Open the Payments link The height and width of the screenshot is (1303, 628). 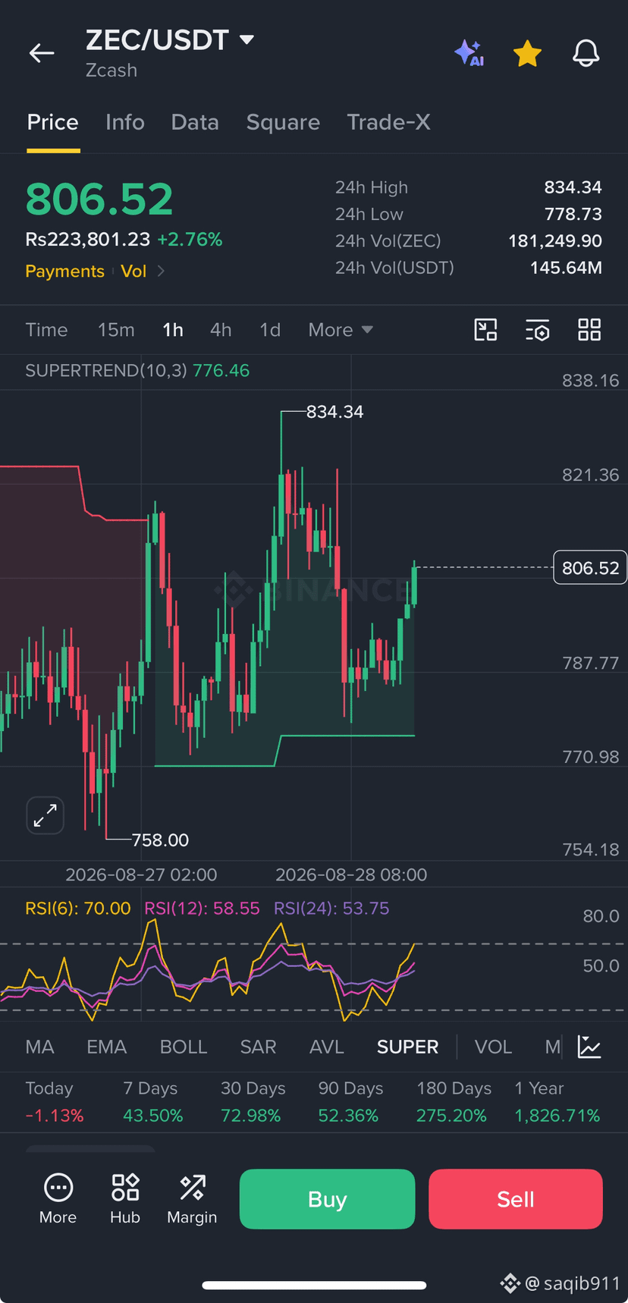pos(64,271)
